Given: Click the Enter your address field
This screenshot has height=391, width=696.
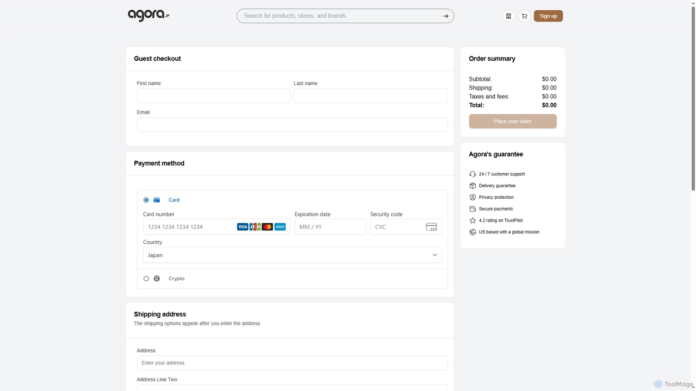Looking at the screenshot, I should coord(293,363).
